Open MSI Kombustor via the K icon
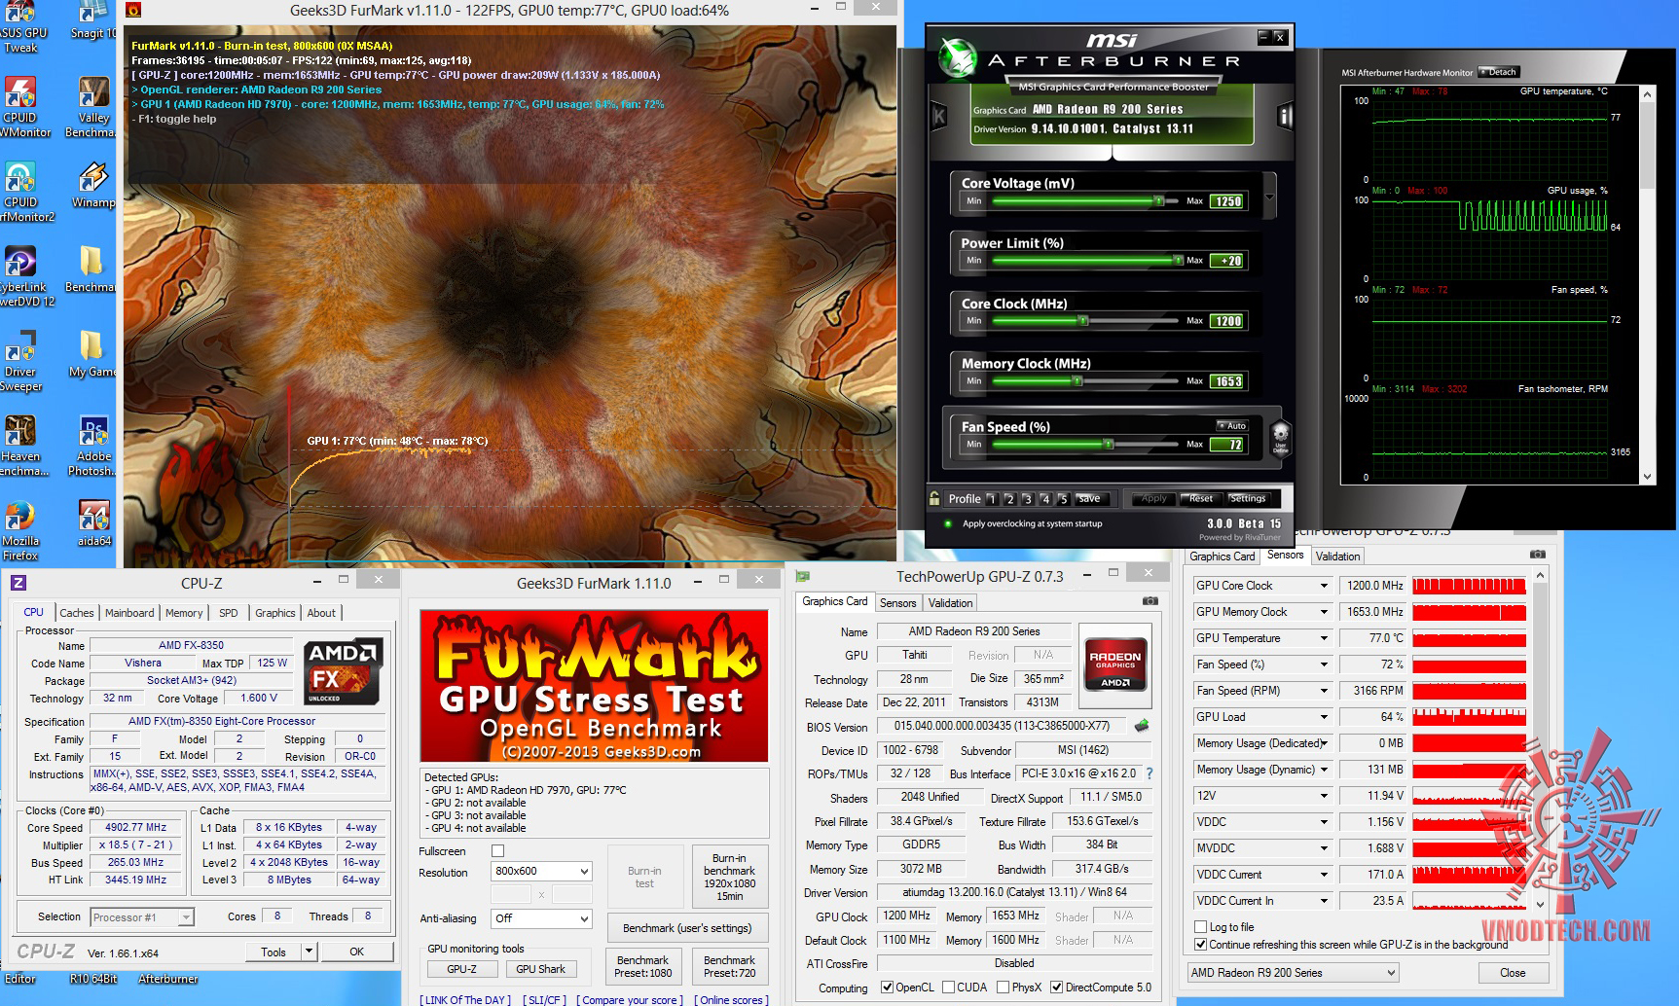 tap(940, 115)
